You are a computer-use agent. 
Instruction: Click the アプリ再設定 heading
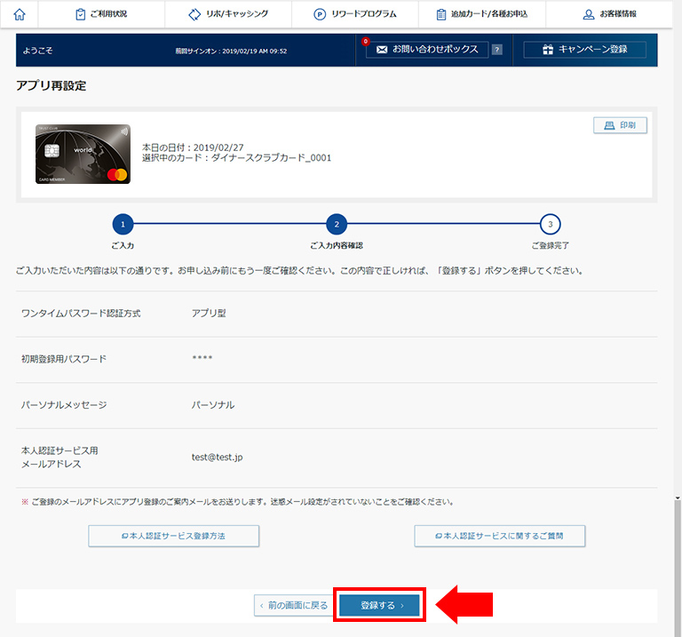[51, 85]
